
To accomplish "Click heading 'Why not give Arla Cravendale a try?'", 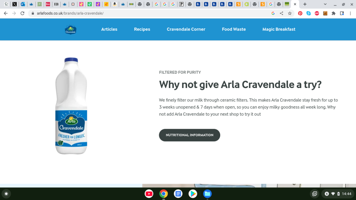I will (240, 85).
